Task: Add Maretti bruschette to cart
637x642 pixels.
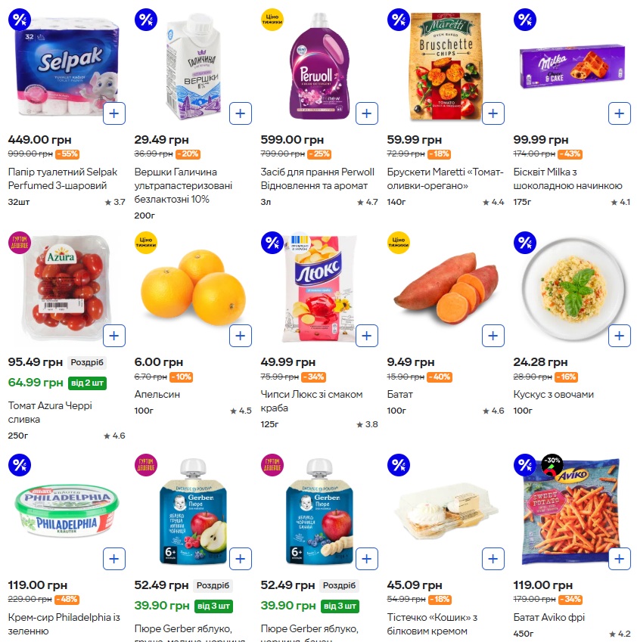Action: 493,114
